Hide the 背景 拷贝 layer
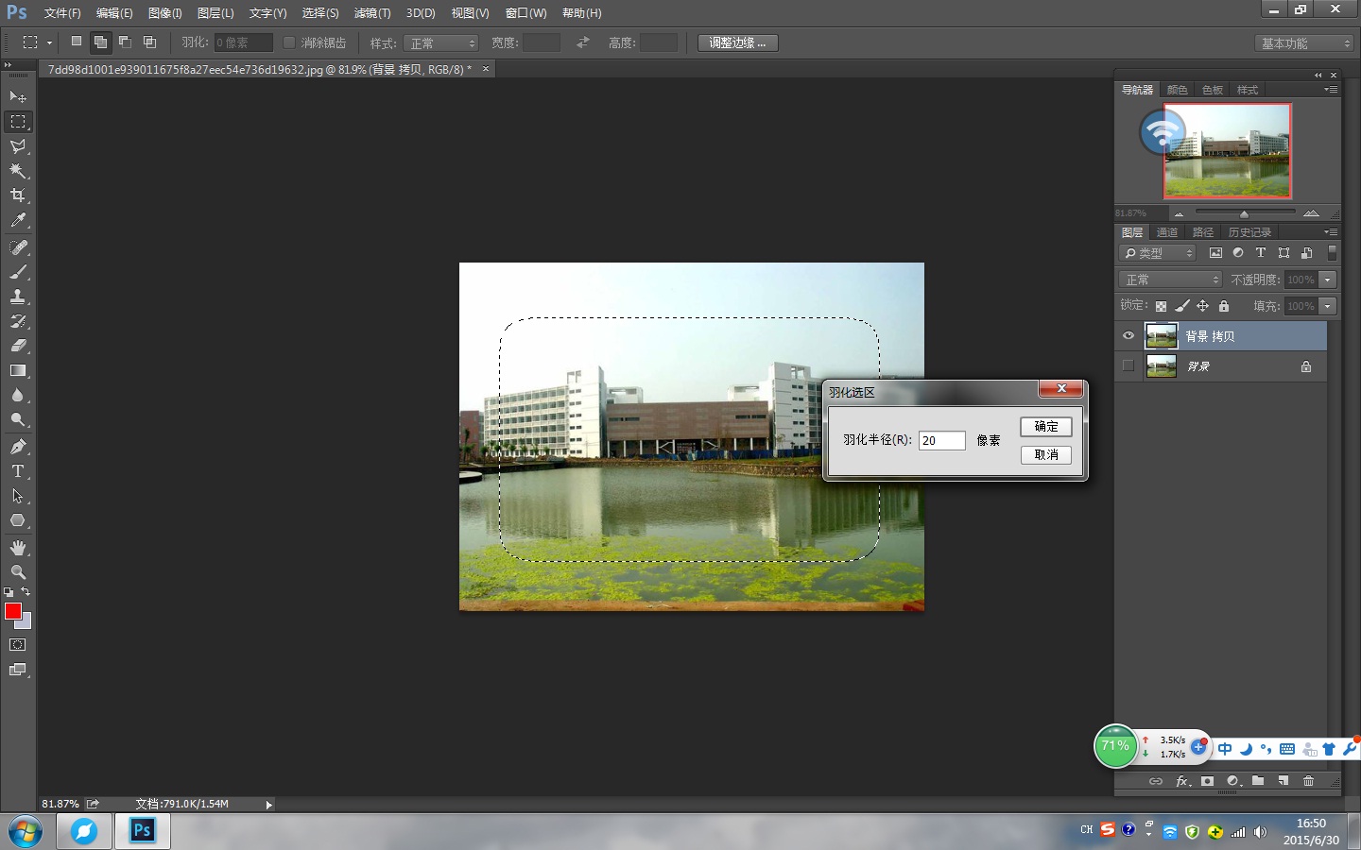 [x=1128, y=336]
